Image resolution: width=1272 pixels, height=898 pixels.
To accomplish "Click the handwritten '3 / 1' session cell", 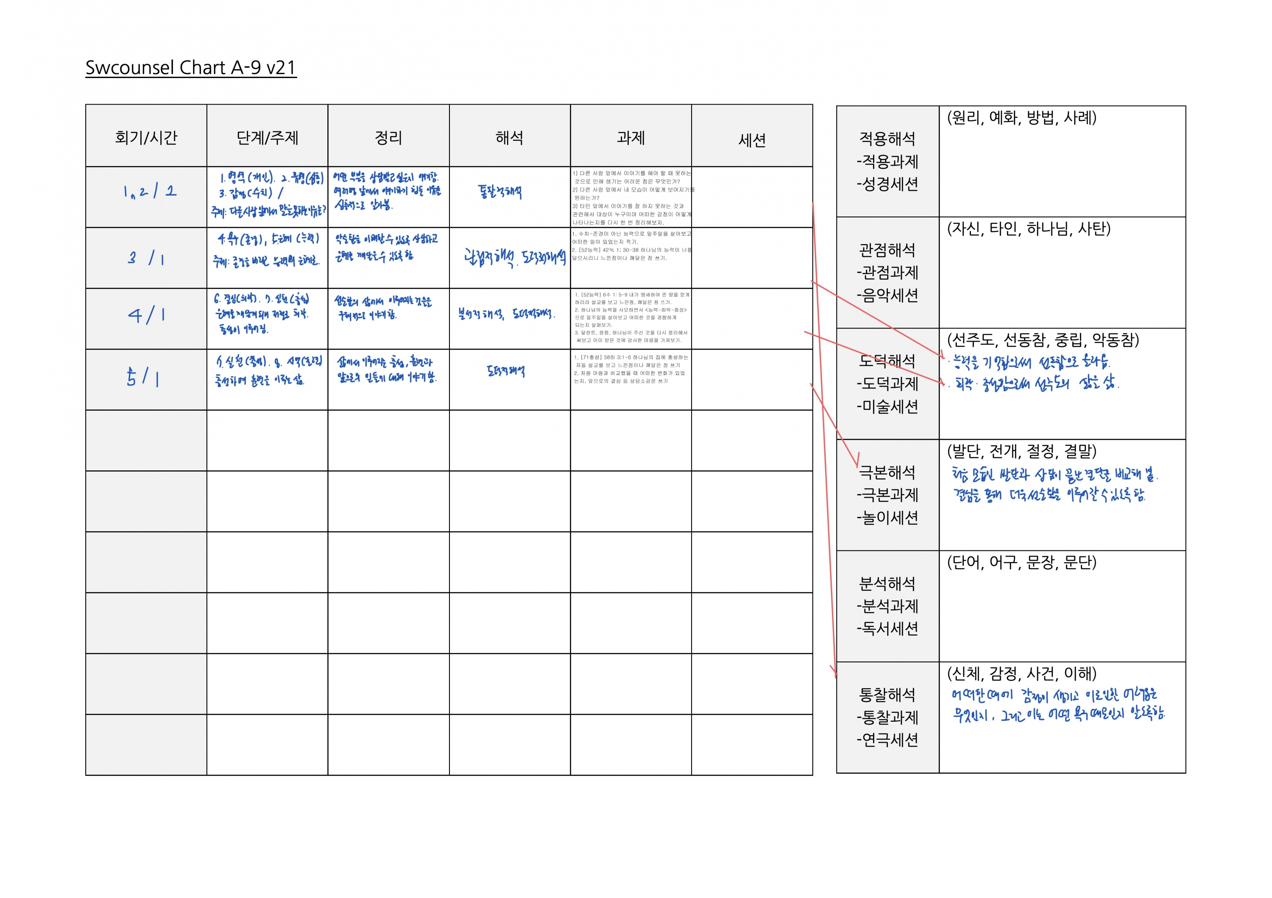I will (146, 258).
